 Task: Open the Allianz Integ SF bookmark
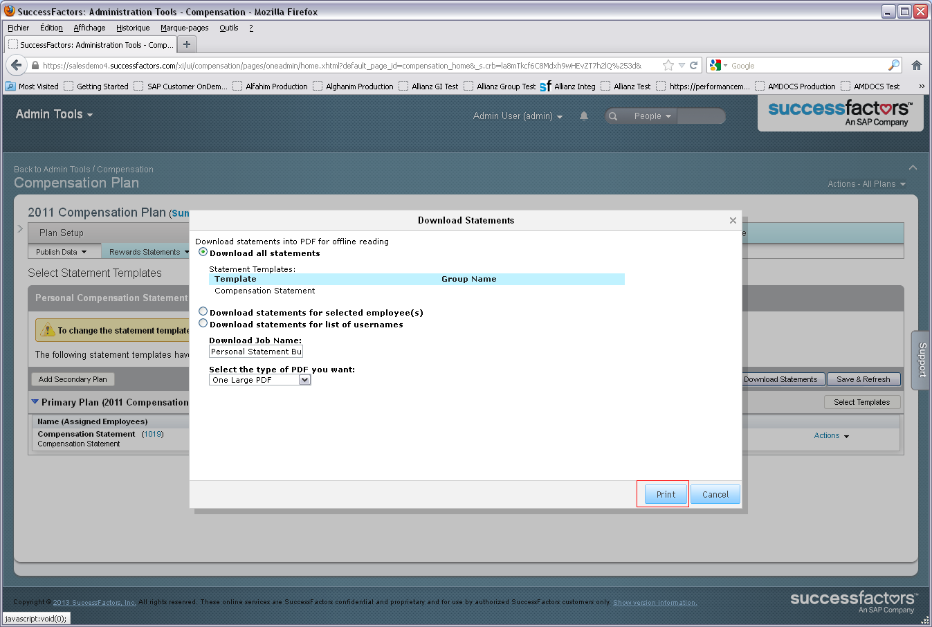[x=568, y=87]
